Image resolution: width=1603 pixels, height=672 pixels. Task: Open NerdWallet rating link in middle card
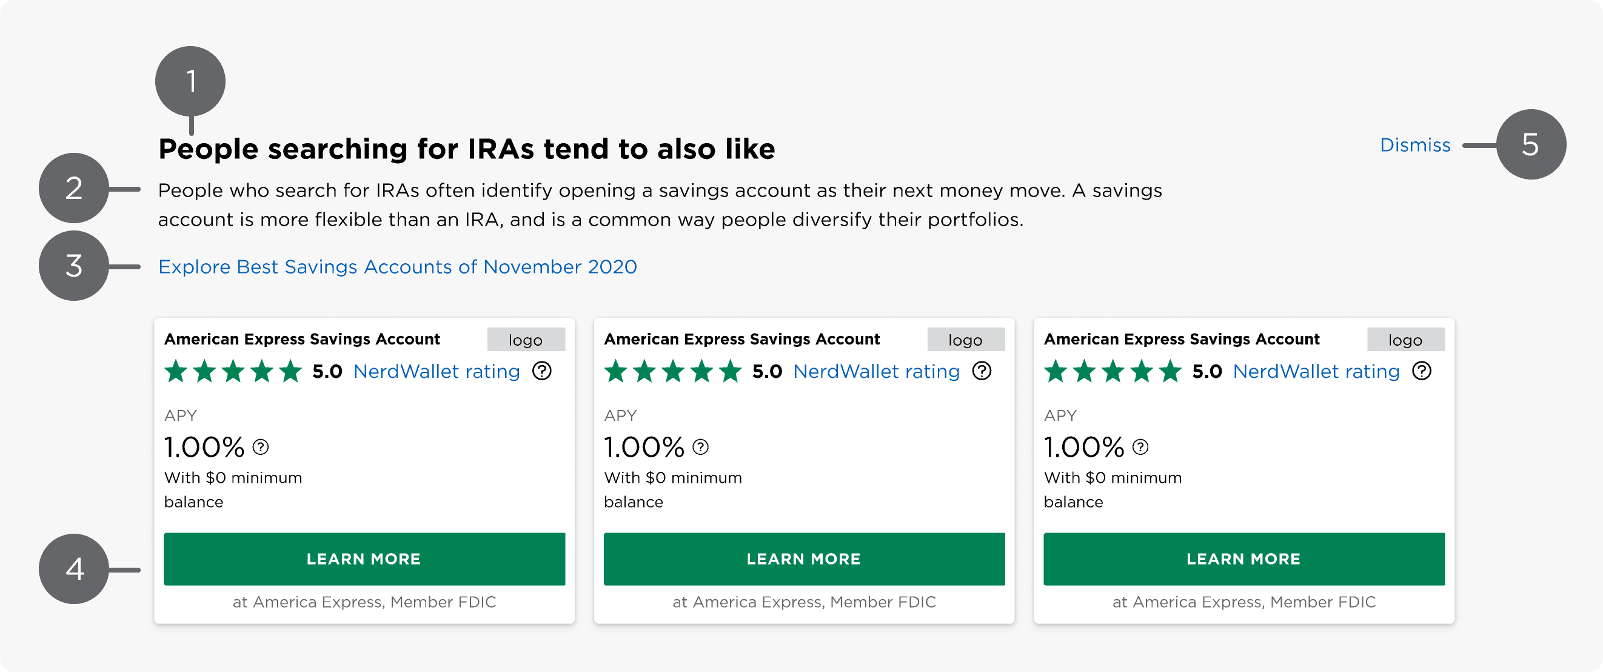click(876, 371)
